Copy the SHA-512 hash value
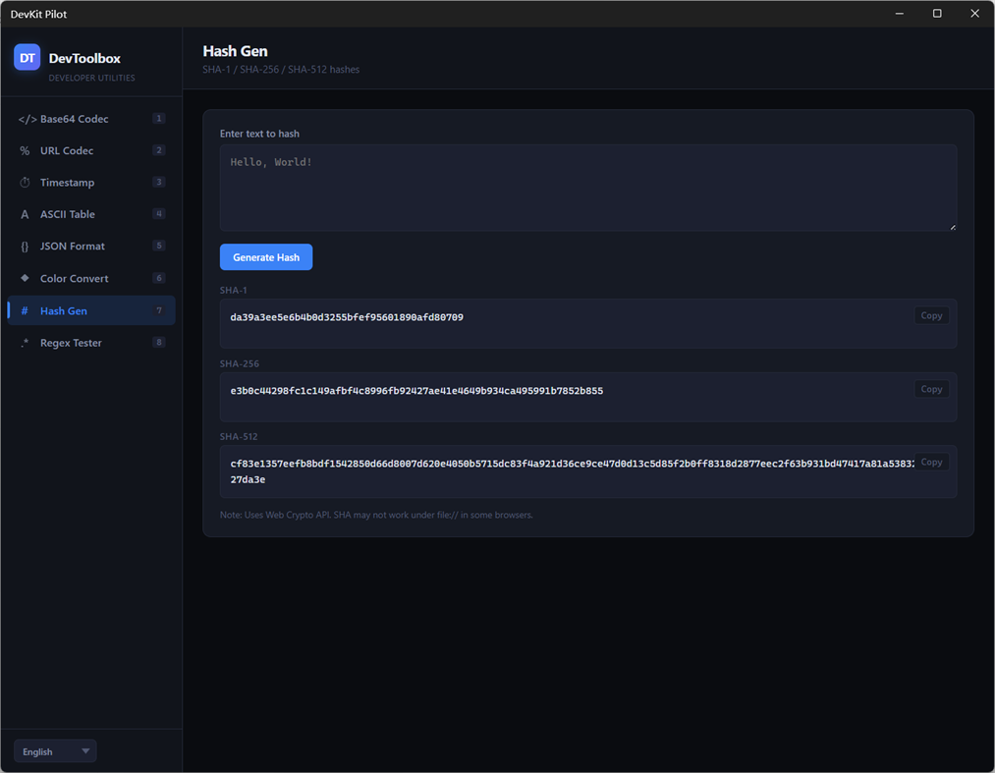Screen dimensions: 995x773 pyautogui.click(x=931, y=462)
